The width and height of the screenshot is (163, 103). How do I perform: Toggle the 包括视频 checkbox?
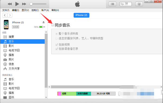pos(57,45)
